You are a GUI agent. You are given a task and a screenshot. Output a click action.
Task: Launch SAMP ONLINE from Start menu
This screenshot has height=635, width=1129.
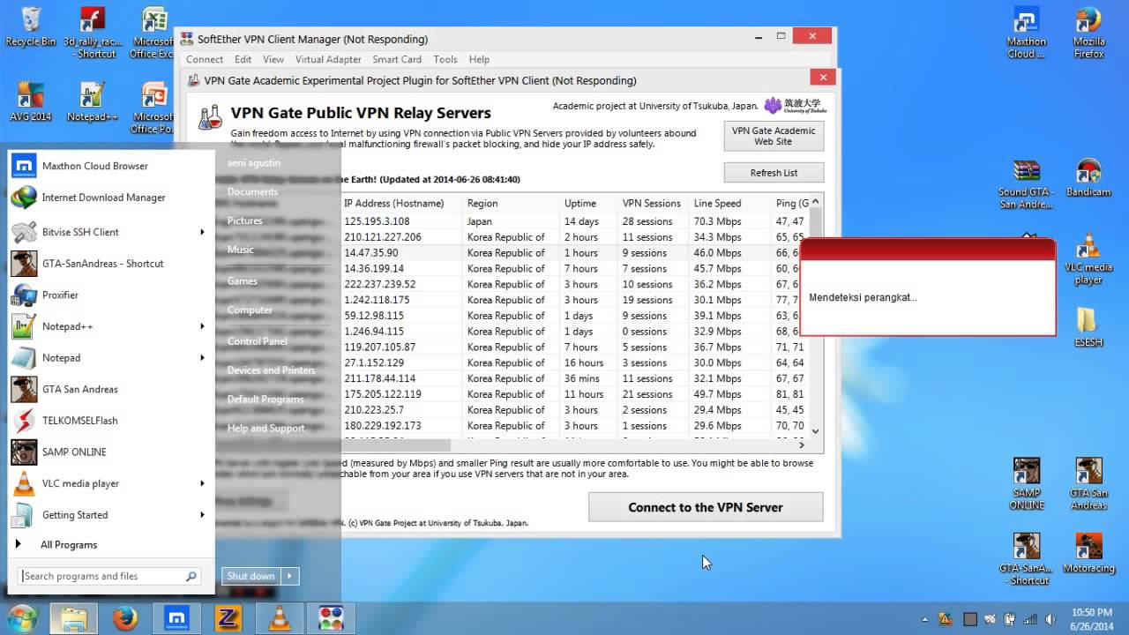(x=109, y=452)
